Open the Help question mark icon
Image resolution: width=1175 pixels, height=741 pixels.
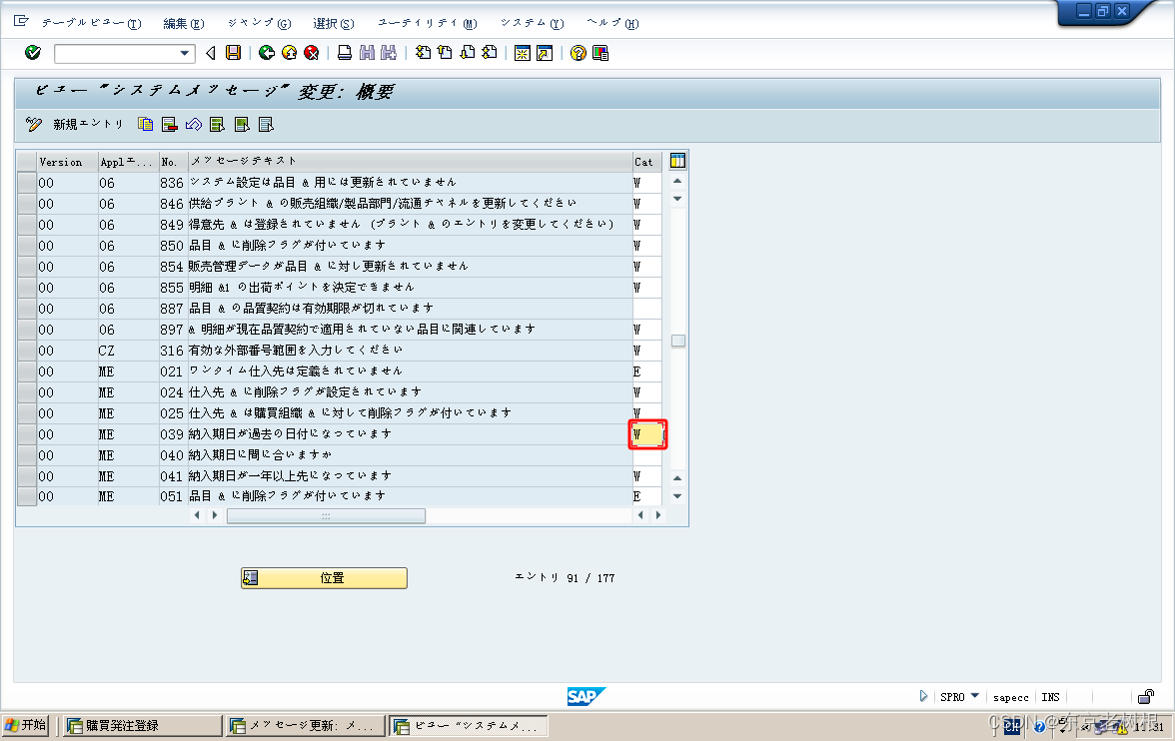tap(578, 52)
